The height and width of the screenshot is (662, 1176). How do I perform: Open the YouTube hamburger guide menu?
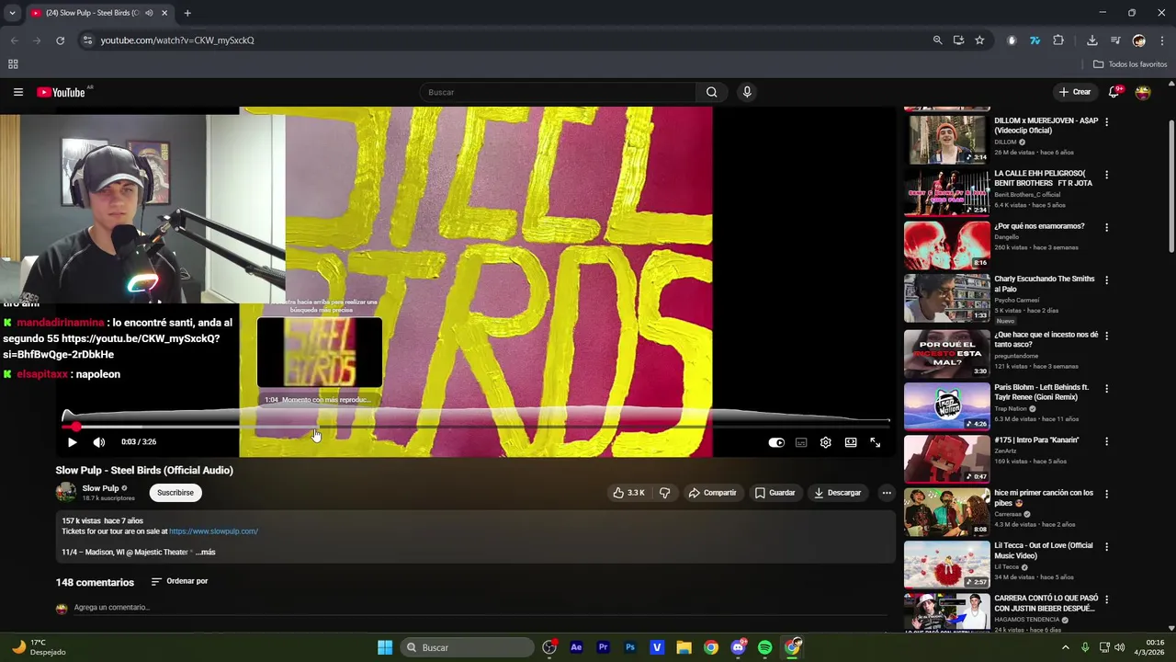(17, 92)
